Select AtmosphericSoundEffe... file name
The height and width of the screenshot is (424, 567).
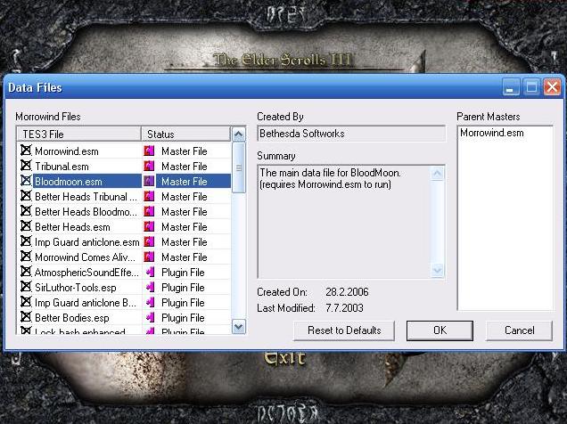click(x=86, y=273)
